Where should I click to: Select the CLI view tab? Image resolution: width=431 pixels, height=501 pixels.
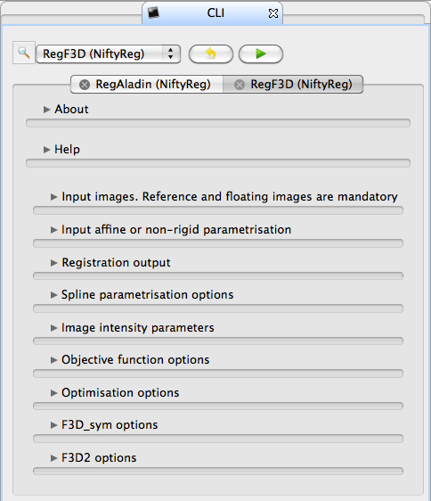(x=212, y=13)
